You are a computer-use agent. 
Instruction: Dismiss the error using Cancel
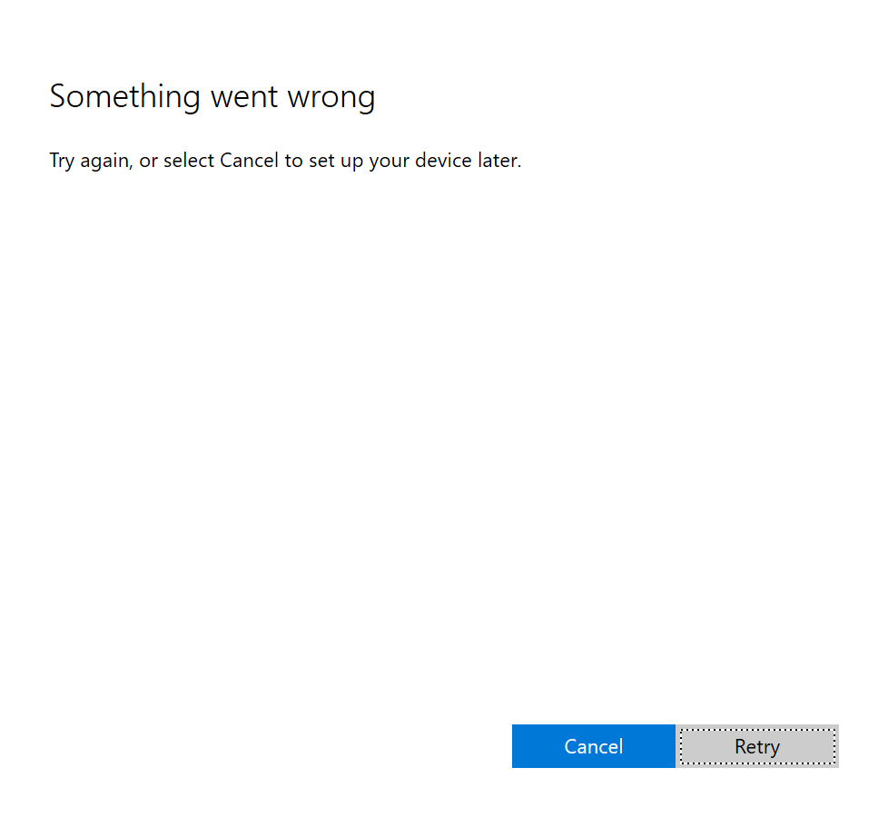pyautogui.click(x=593, y=745)
